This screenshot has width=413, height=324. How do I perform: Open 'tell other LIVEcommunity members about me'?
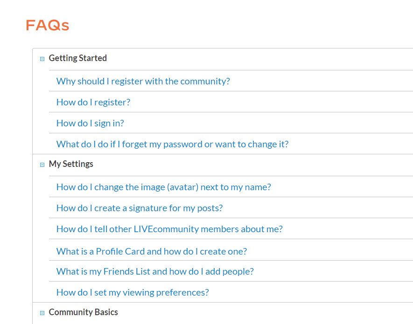click(169, 229)
